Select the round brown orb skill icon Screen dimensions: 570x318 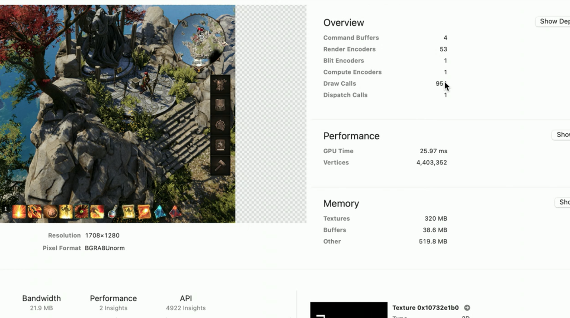[50, 212]
